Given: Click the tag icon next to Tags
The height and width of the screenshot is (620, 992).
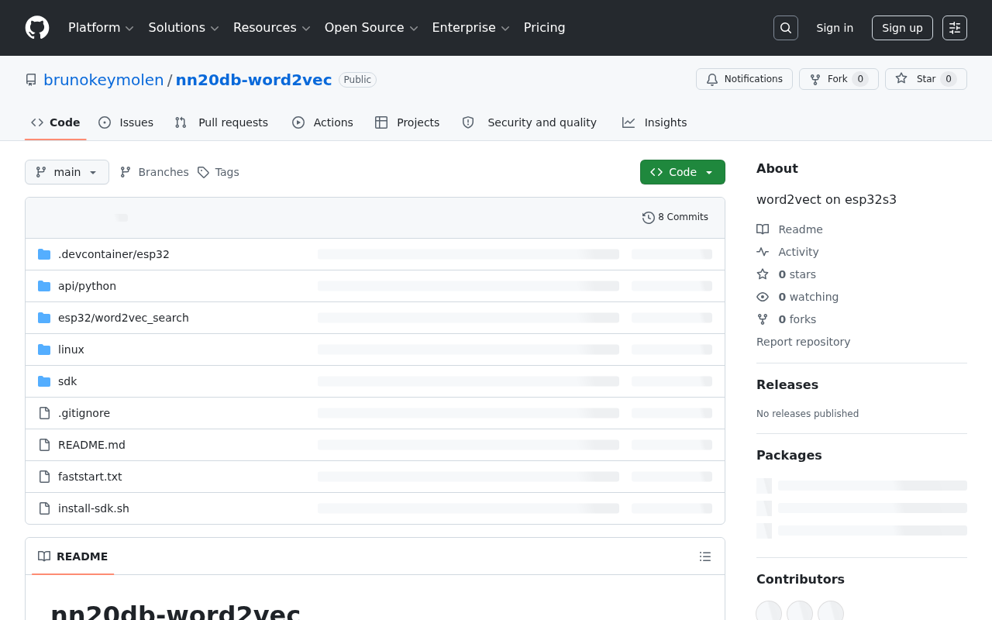Looking at the screenshot, I should (x=203, y=172).
